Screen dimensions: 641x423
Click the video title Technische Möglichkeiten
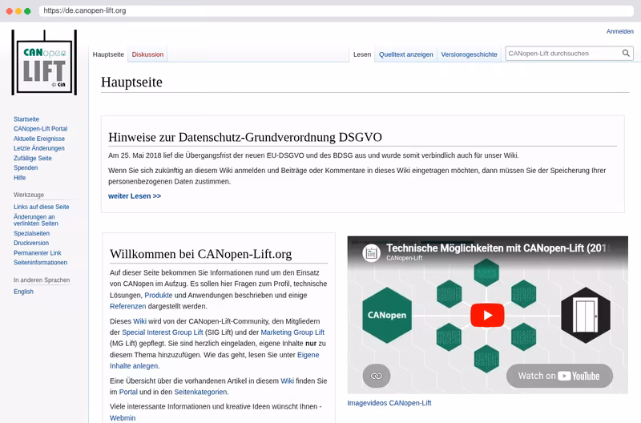pyautogui.click(x=497, y=248)
